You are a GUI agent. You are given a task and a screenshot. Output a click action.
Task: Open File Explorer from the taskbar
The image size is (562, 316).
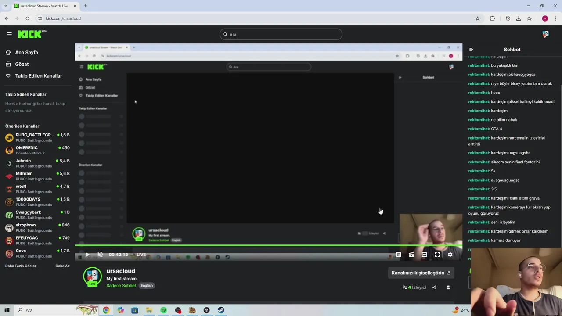click(x=149, y=310)
